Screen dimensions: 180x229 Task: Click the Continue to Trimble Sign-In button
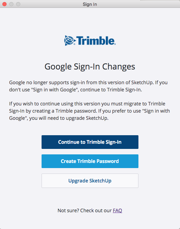click(x=90, y=142)
